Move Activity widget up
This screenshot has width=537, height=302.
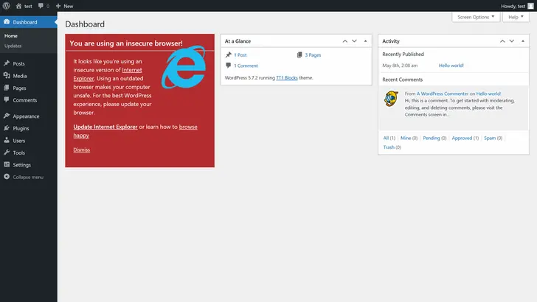click(502, 41)
